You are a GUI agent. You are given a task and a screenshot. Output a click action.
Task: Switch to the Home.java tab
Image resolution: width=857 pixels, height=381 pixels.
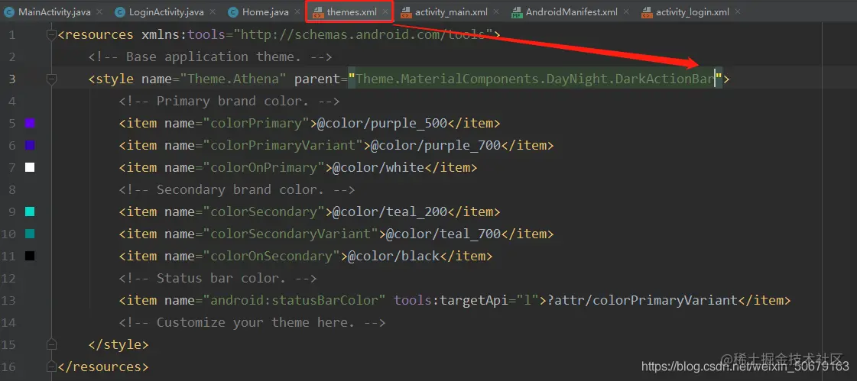[x=265, y=11]
